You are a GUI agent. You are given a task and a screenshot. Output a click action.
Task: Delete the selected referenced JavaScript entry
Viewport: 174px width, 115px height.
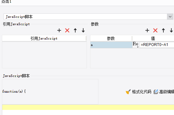click(67, 30)
